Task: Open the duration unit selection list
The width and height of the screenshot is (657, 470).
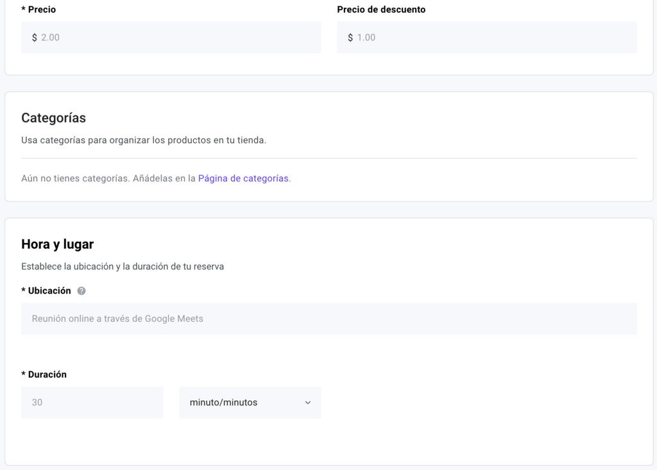Action: (250, 402)
